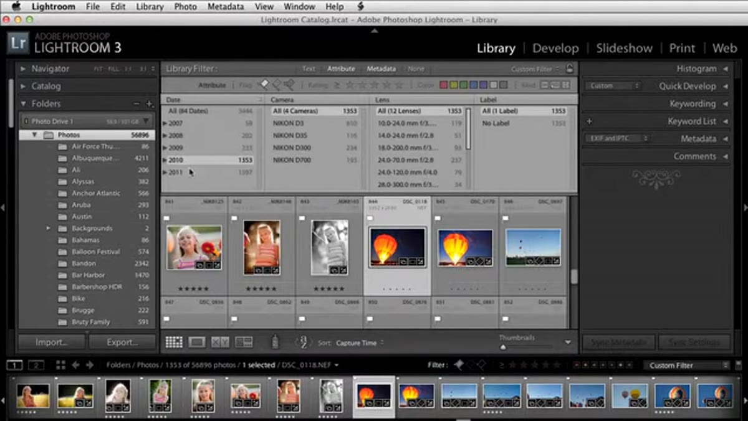Add new folder with plus icon
The image size is (748, 421).
tap(149, 104)
